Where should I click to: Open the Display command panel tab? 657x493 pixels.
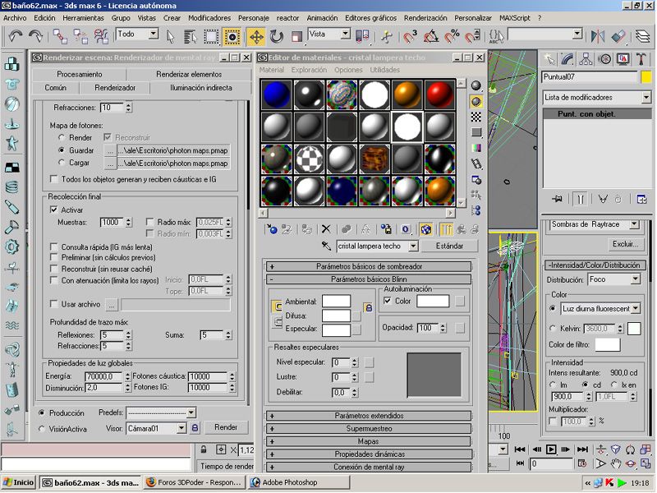point(623,59)
